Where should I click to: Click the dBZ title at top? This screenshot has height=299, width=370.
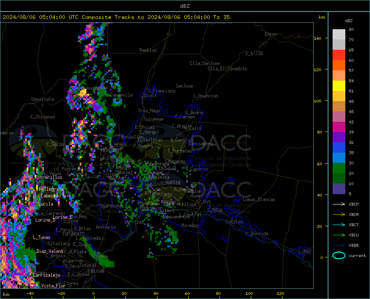click(185, 6)
